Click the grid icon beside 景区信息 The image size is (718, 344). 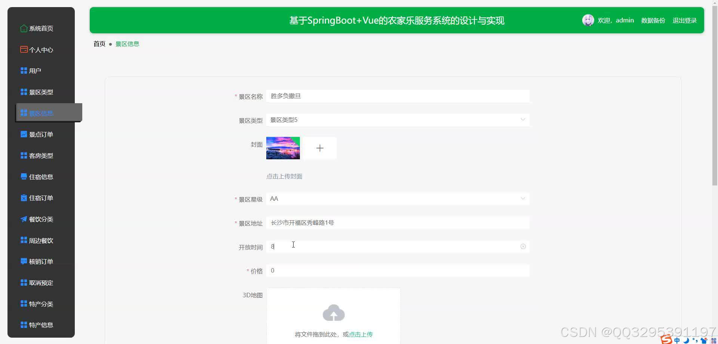pos(24,113)
